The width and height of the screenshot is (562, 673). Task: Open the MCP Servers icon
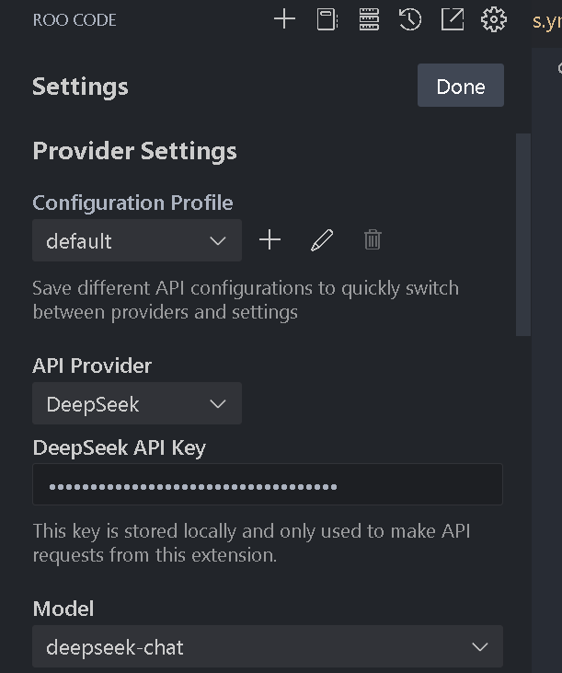pos(369,19)
